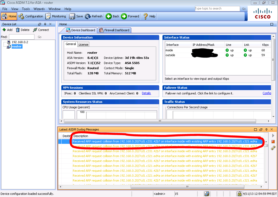Open the Wizards menu
This screenshot has width=278, height=197.
coord(39,9)
